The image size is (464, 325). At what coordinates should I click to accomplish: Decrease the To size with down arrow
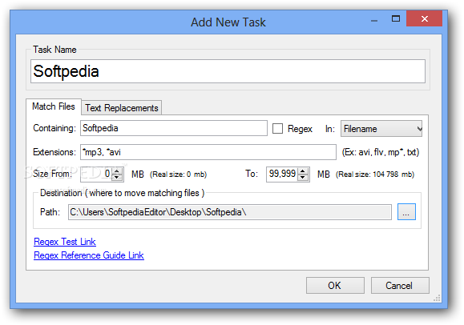[302, 178]
